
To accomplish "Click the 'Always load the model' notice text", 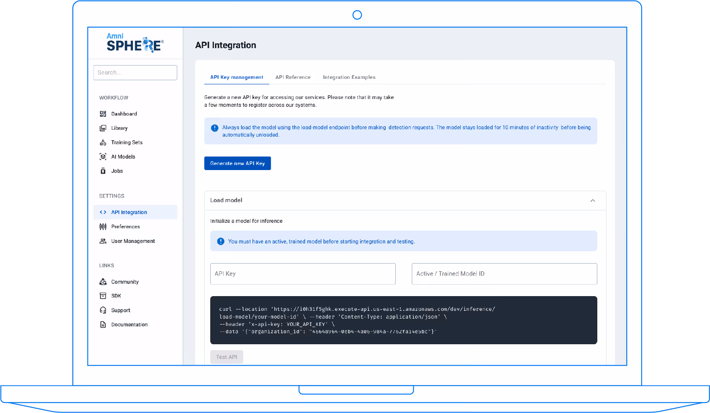I will point(406,131).
